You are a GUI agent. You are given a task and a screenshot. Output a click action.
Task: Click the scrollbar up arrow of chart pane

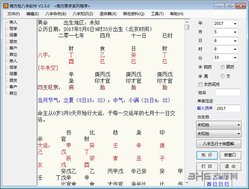tap(187, 22)
